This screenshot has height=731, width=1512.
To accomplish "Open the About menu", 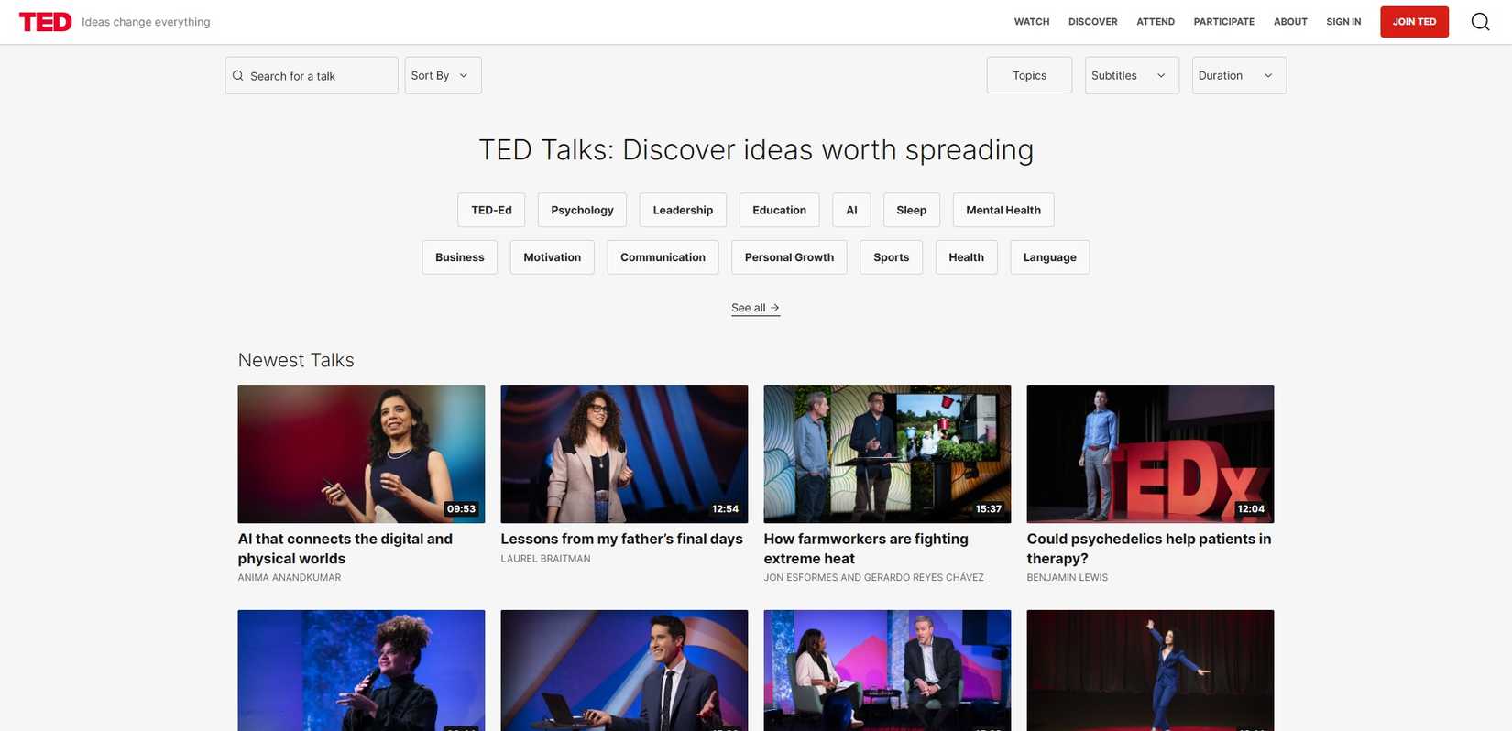I will point(1290,22).
